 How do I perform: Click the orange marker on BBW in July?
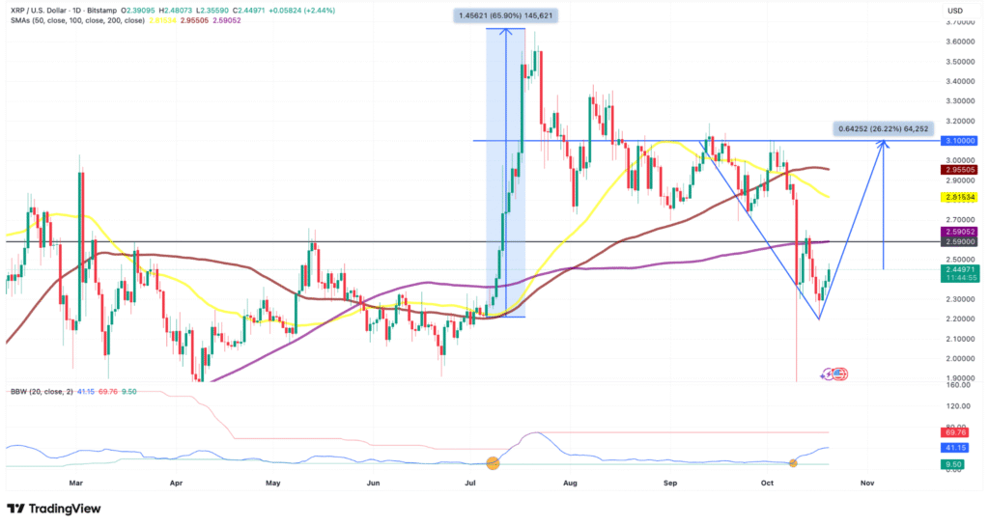tap(494, 463)
